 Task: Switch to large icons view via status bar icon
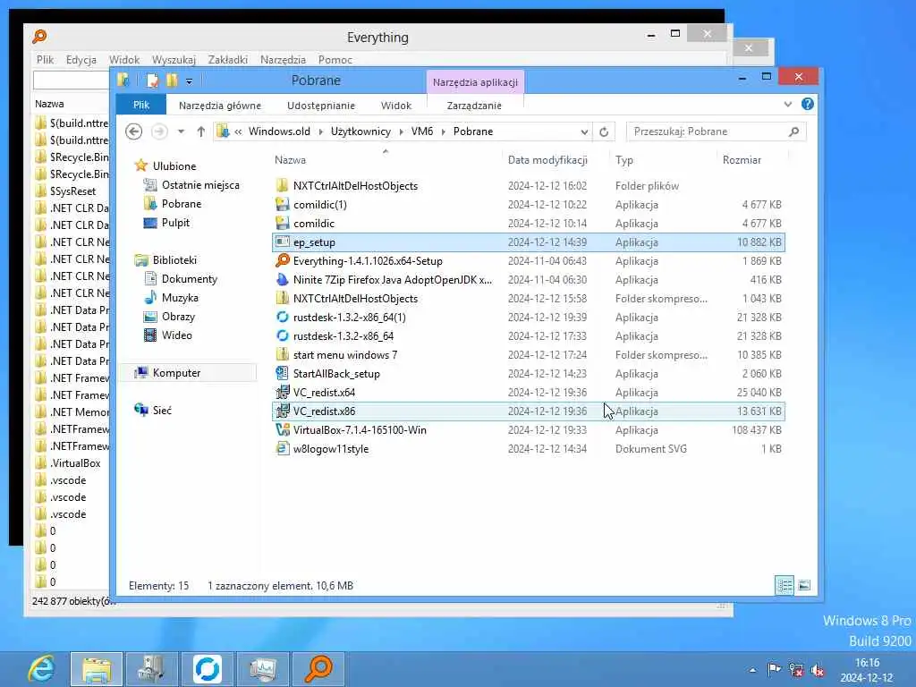(804, 585)
